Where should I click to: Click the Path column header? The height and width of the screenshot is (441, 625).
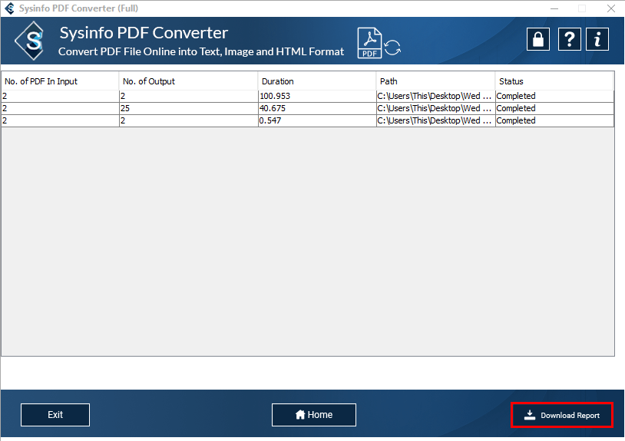435,81
